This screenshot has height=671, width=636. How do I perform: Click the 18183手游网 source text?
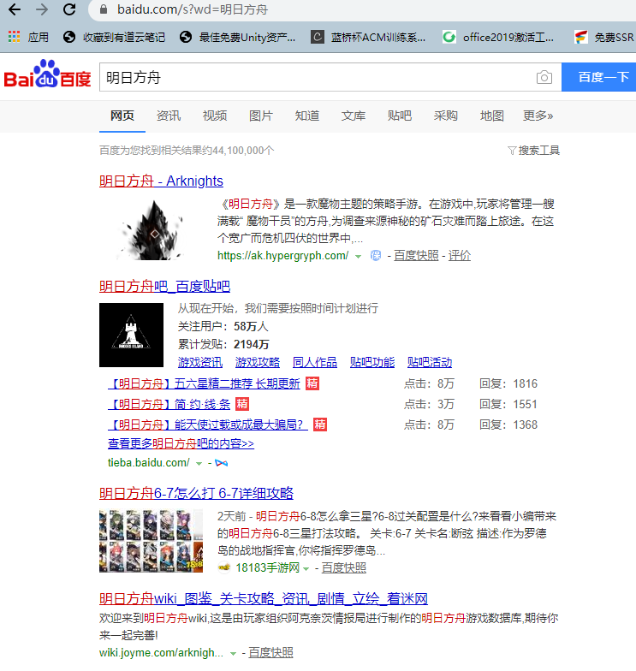point(267,568)
